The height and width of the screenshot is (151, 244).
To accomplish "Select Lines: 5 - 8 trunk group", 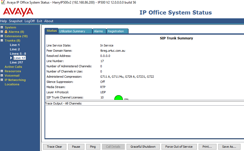I will [x=18, y=54].
